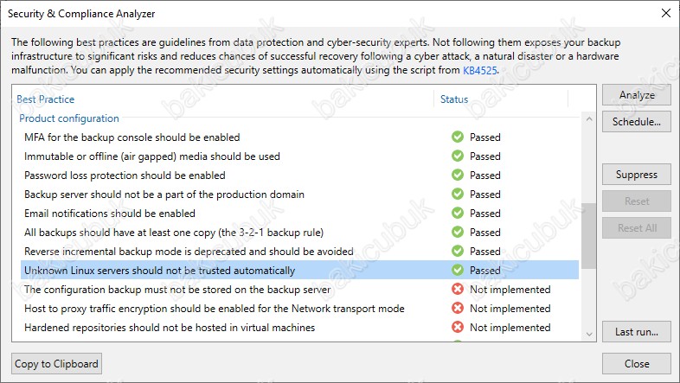The height and width of the screenshot is (383, 680).
Task: Sort by the Best Practice column header
Action: pyautogui.click(x=46, y=99)
